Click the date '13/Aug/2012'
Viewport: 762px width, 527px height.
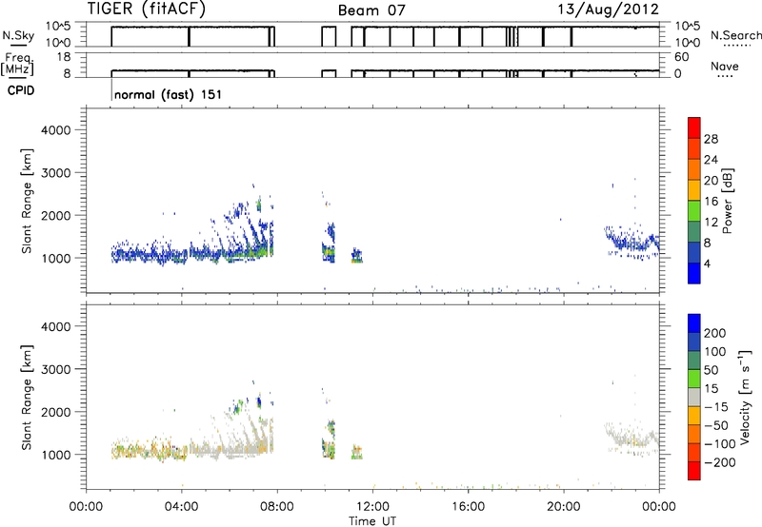click(608, 9)
